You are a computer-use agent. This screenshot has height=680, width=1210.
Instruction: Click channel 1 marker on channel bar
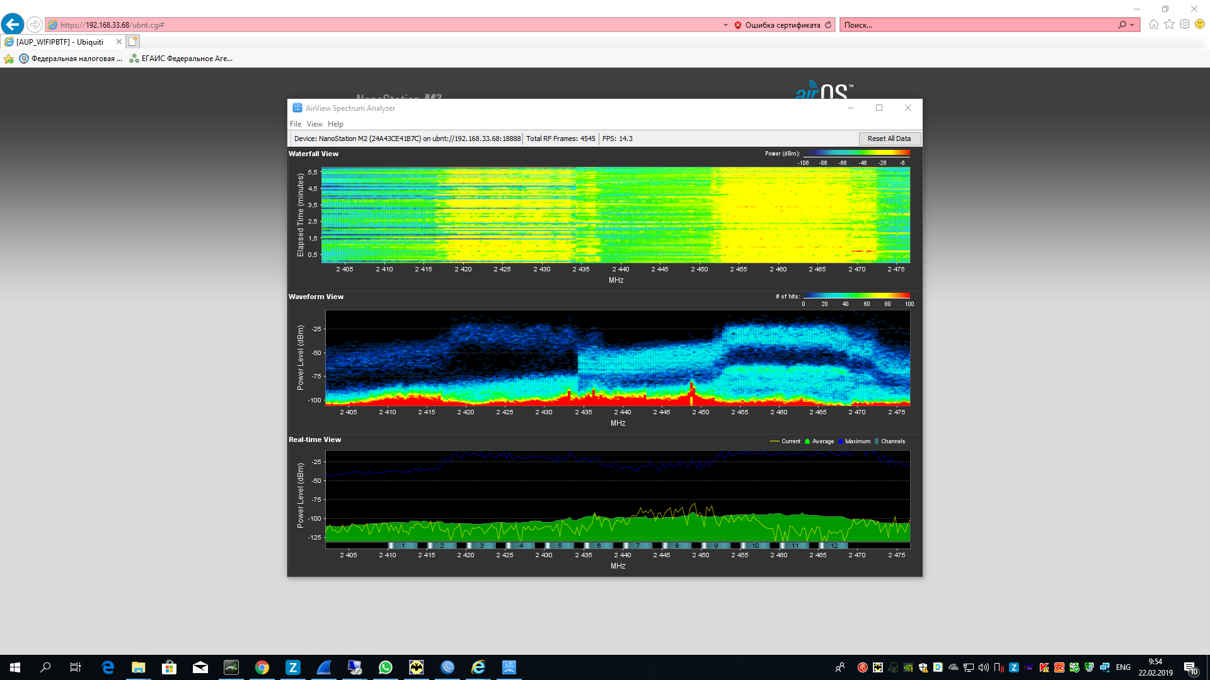(x=403, y=546)
